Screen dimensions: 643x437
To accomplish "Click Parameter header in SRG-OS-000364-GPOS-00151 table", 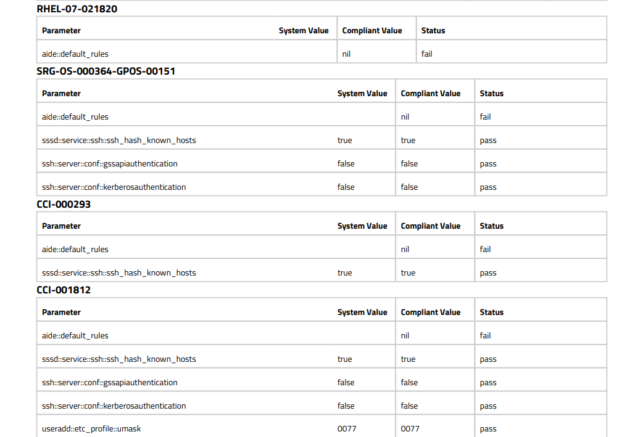I will [61, 94].
